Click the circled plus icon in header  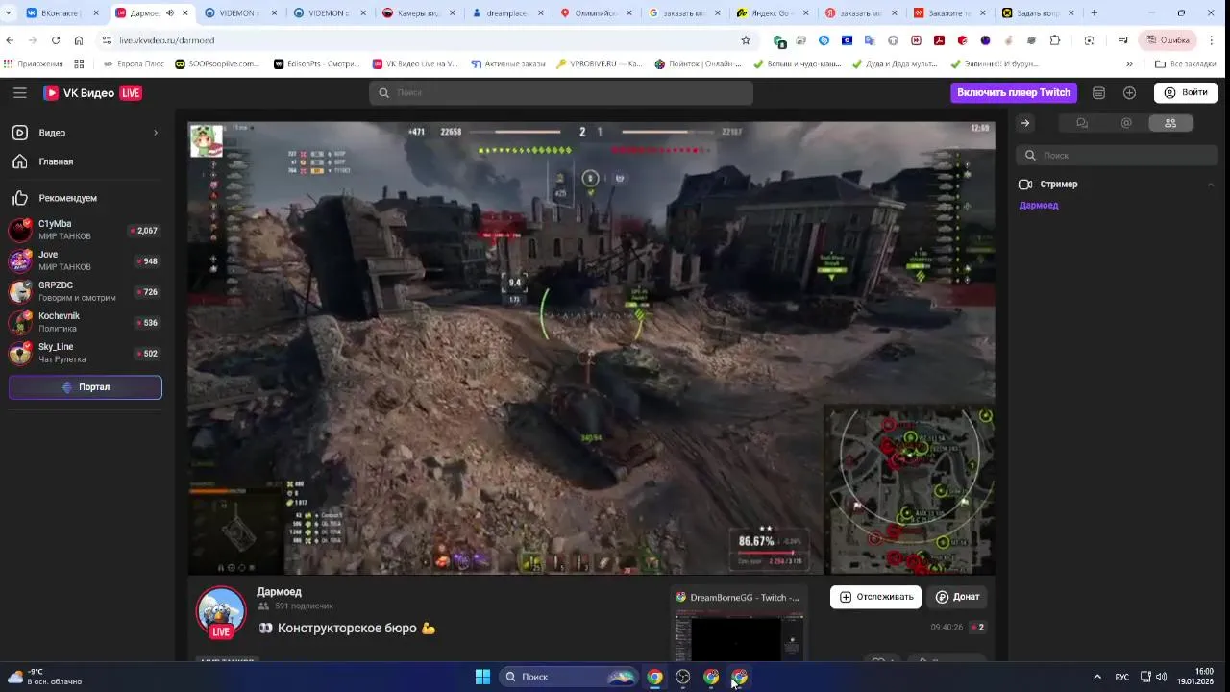click(1129, 93)
